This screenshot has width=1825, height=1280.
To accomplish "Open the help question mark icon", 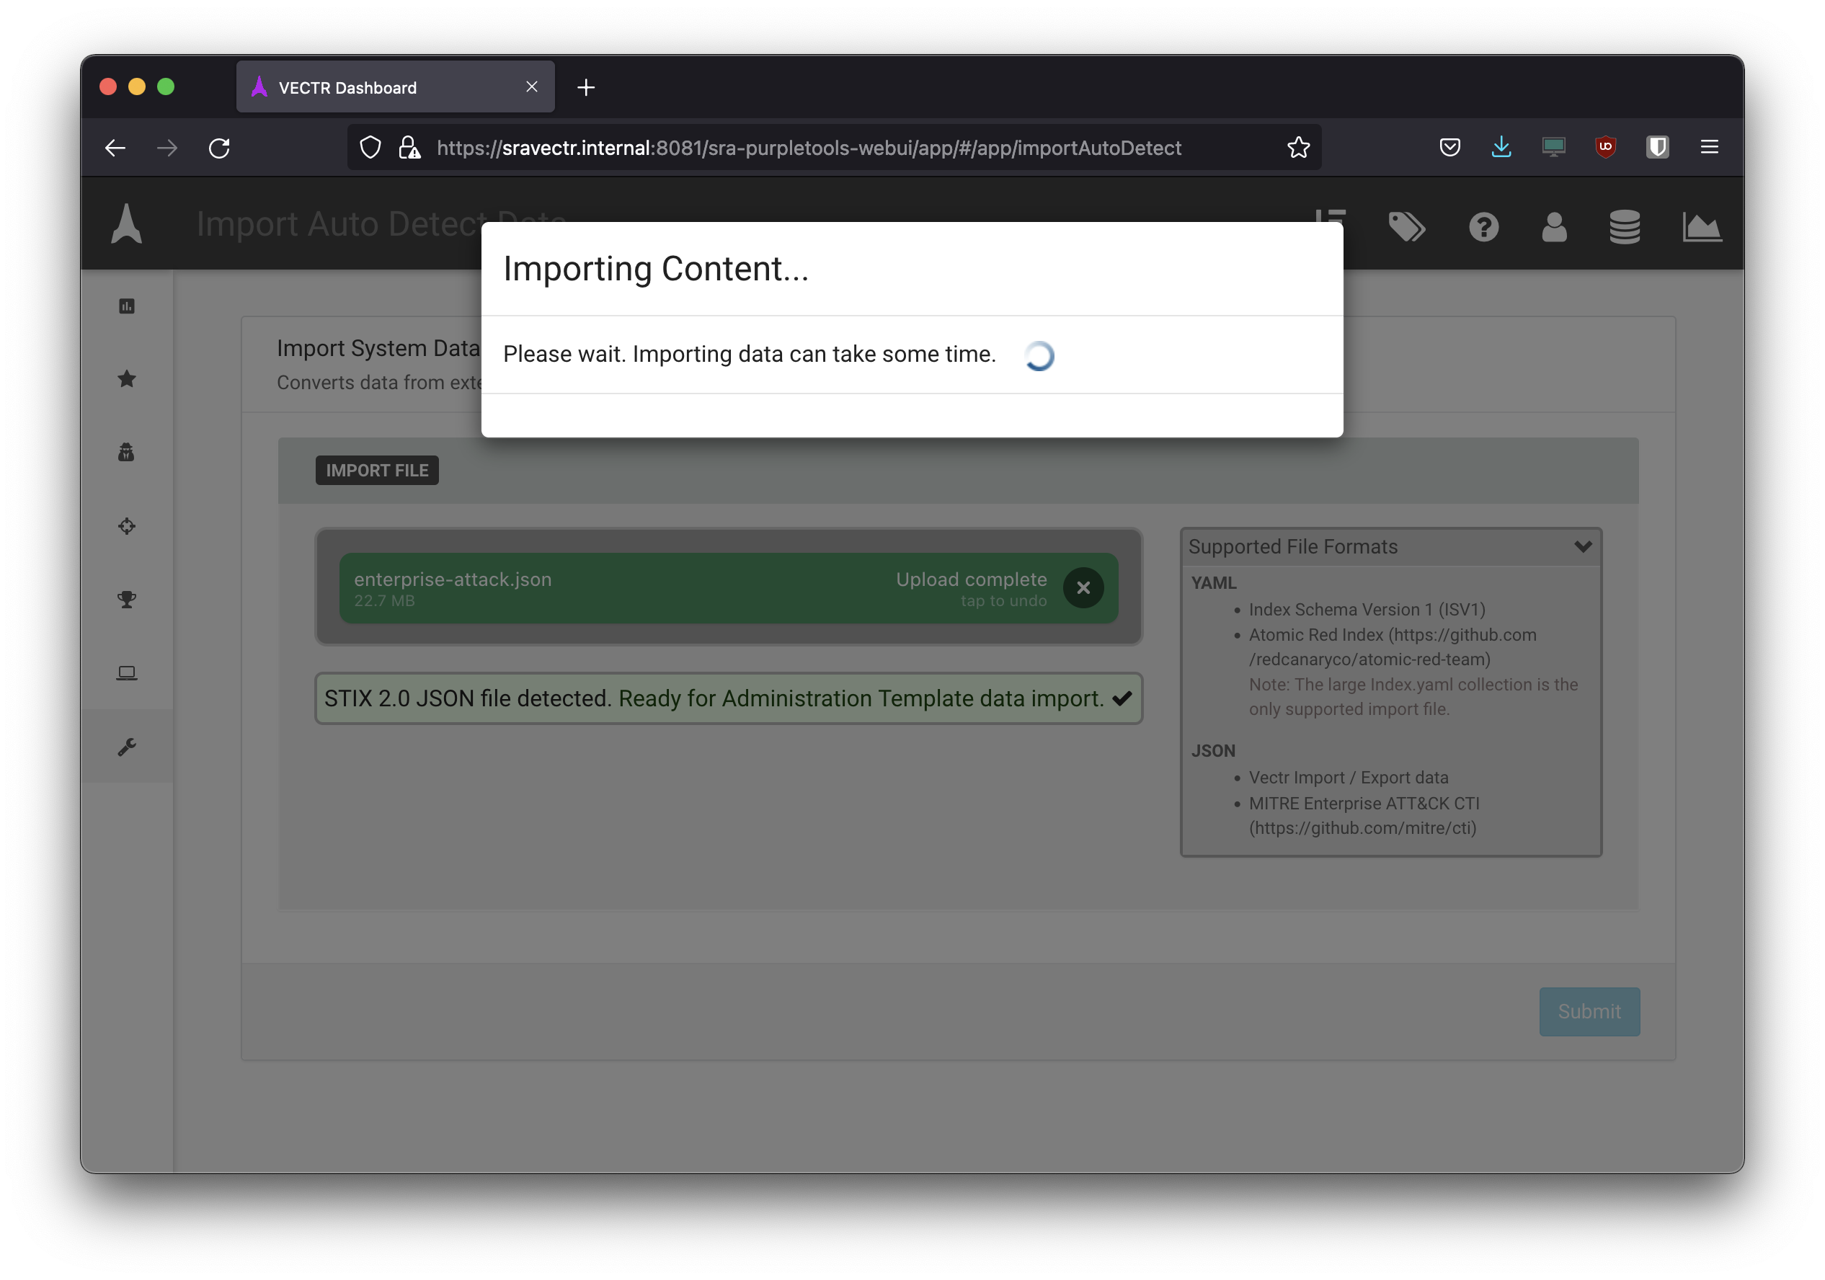I will pos(1483,227).
